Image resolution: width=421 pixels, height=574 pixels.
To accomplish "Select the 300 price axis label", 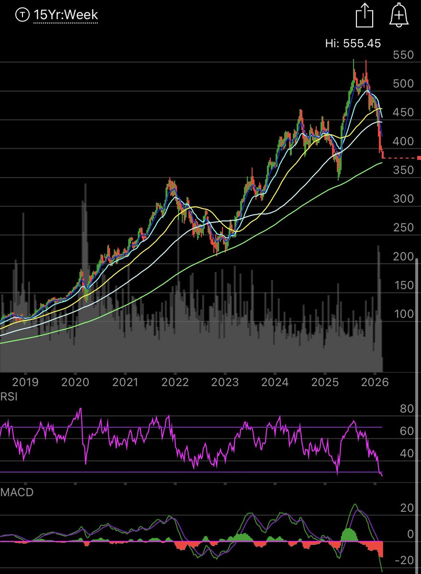I will click(x=403, y=199).
